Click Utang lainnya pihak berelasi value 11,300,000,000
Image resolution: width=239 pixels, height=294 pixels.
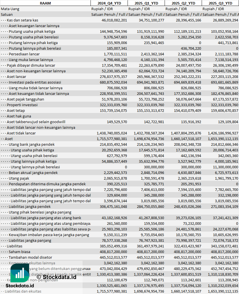point(225,167)
